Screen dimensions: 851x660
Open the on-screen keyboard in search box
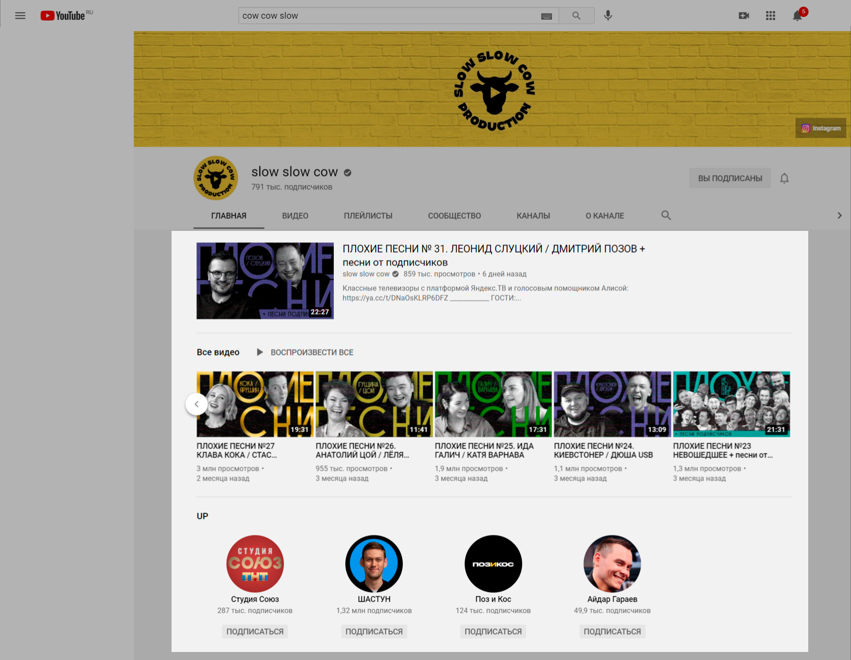coord(546,16)
